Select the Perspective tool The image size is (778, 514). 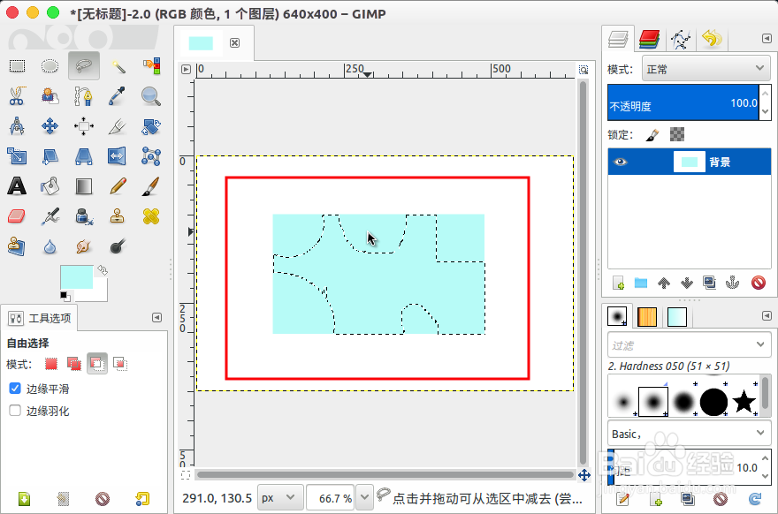pyautogui.click(x=83, y=156)
